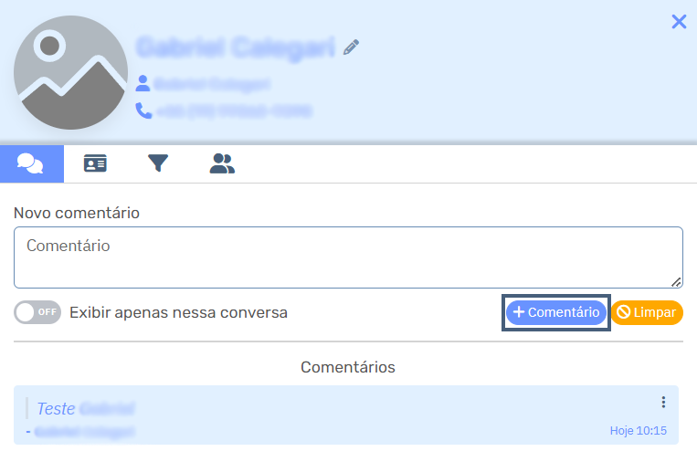Click the Hoje 10:15 timestamp
Screen dimensions: 697x462
click(x=639, y=430)
